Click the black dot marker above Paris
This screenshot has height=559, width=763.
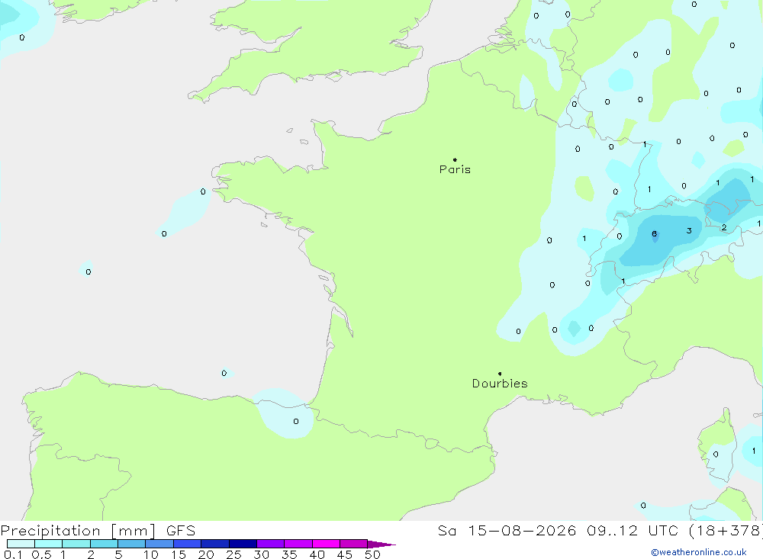(x=455, y=159)
